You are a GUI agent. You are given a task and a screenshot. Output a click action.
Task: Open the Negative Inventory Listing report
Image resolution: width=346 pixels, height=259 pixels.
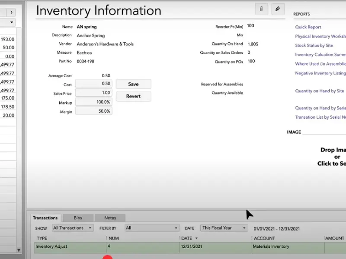320,73
